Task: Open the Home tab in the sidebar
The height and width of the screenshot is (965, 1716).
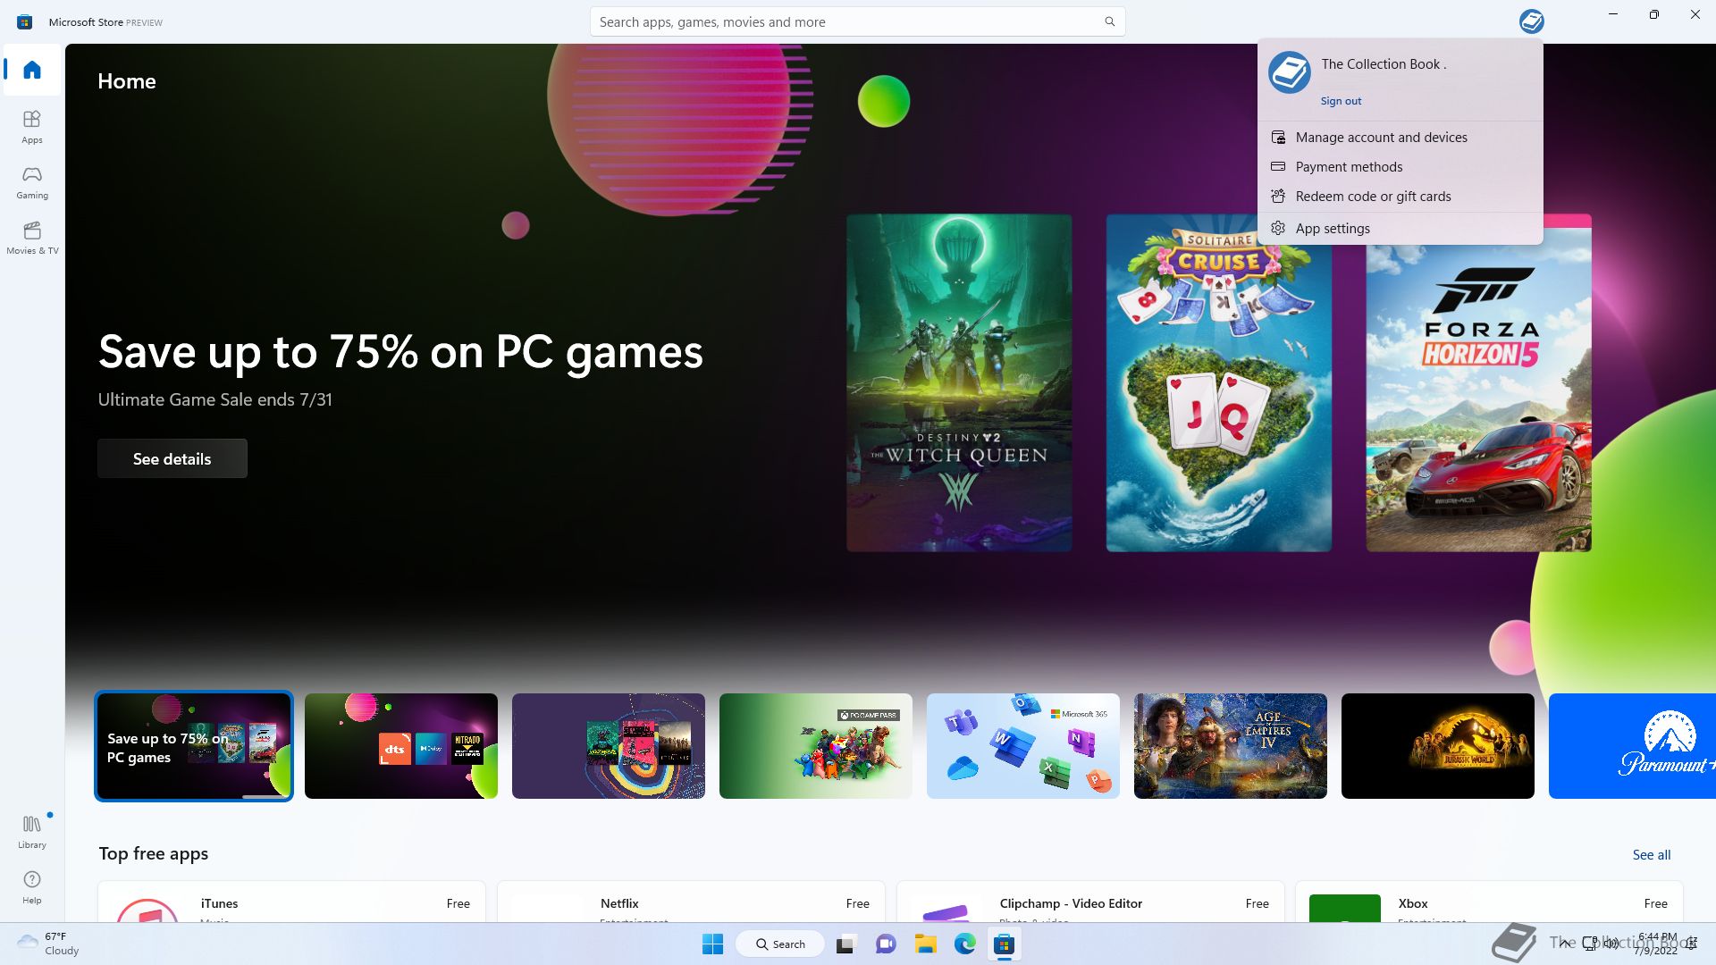Action: coord(32,70)
